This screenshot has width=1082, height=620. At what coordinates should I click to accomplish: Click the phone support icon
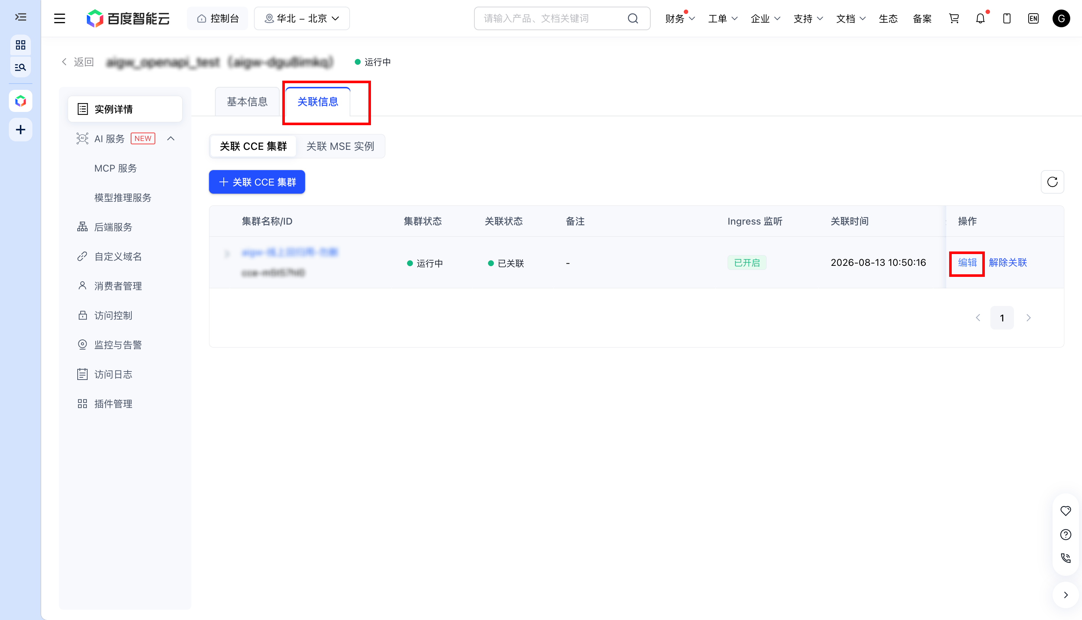pos(1065,558)
